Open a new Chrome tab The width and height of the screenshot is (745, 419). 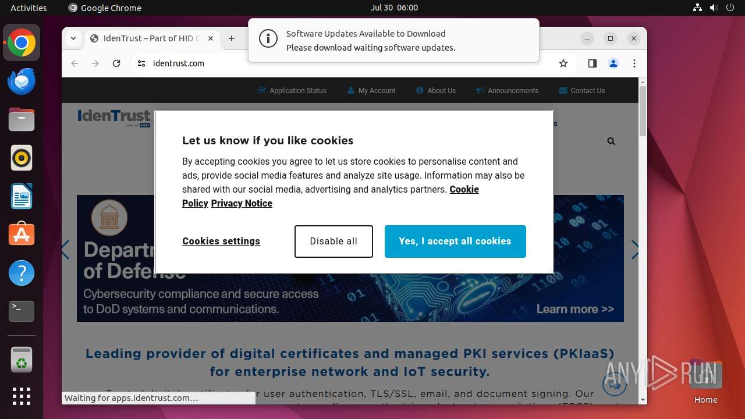(232, 38)
